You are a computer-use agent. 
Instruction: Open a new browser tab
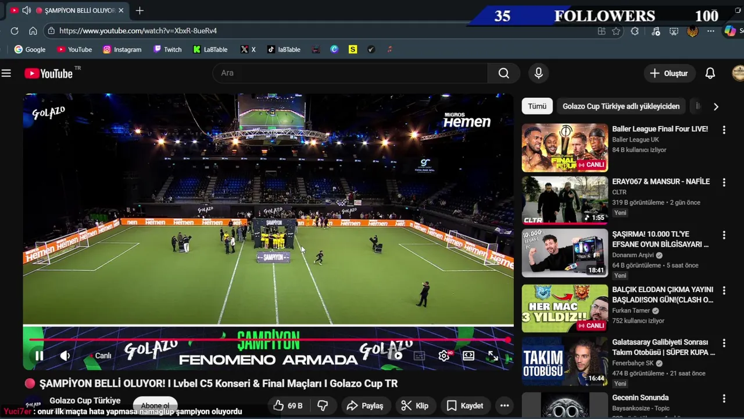[139, 10]
